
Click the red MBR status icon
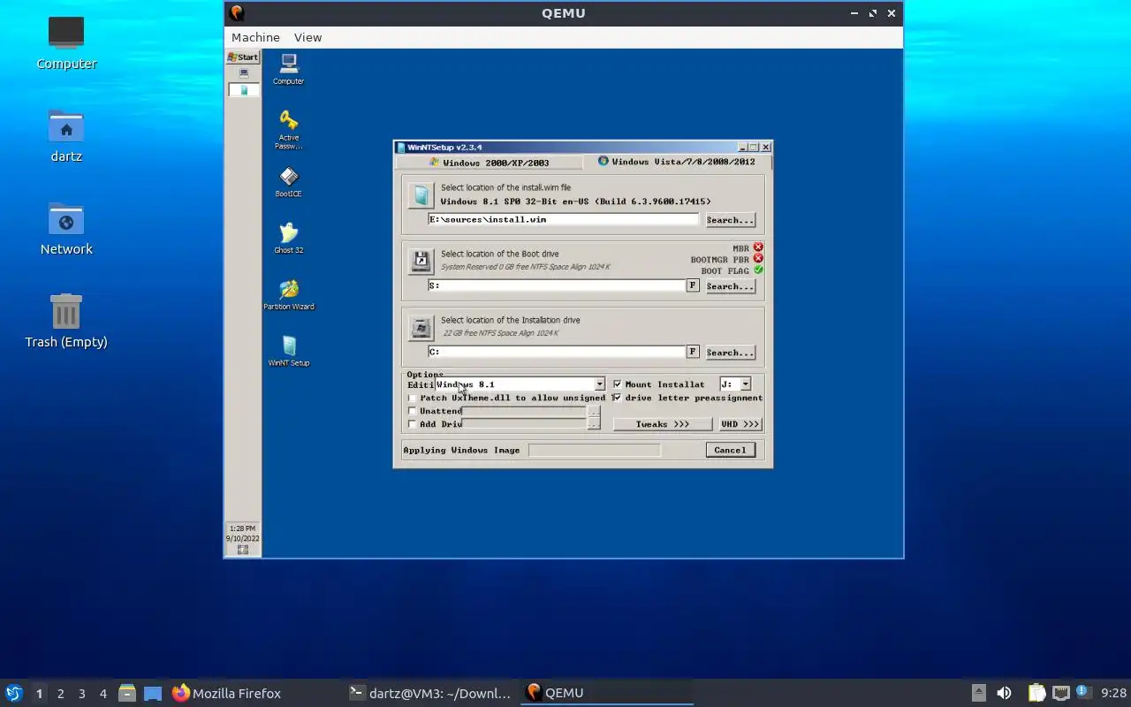pyautogui.click(x=758, y=247)
